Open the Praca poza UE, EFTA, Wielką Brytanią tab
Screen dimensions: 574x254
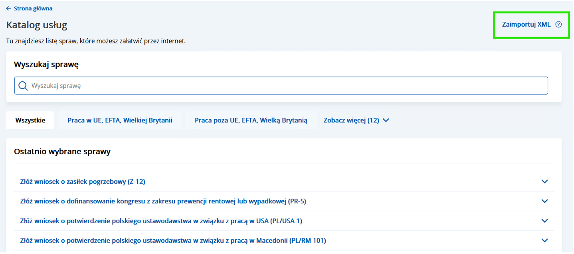(x=251, y=120)
